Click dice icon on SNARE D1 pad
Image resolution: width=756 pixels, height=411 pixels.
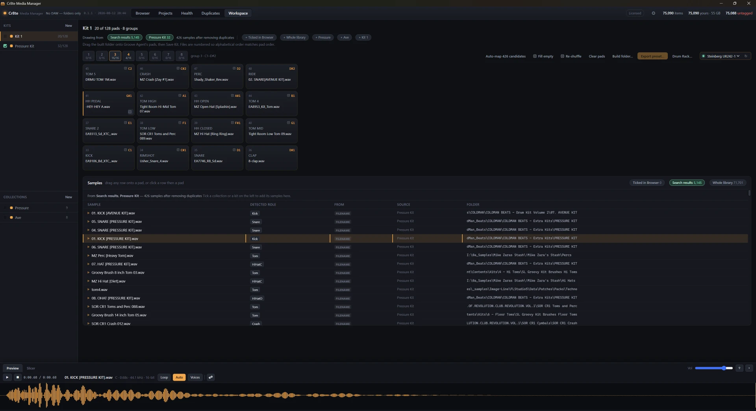234,150
